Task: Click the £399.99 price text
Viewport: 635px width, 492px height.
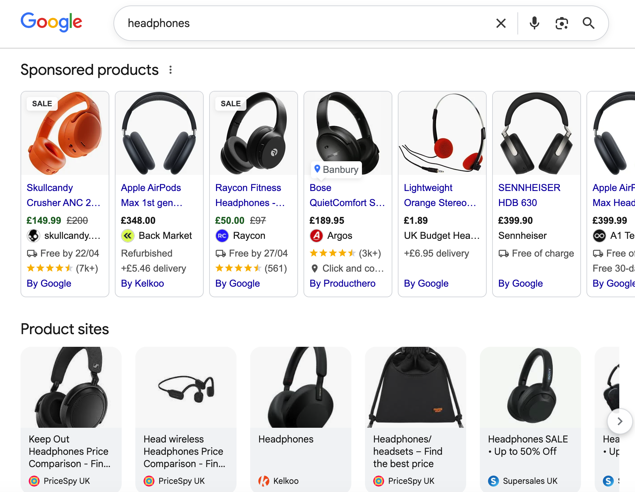Action: (610, 220)
